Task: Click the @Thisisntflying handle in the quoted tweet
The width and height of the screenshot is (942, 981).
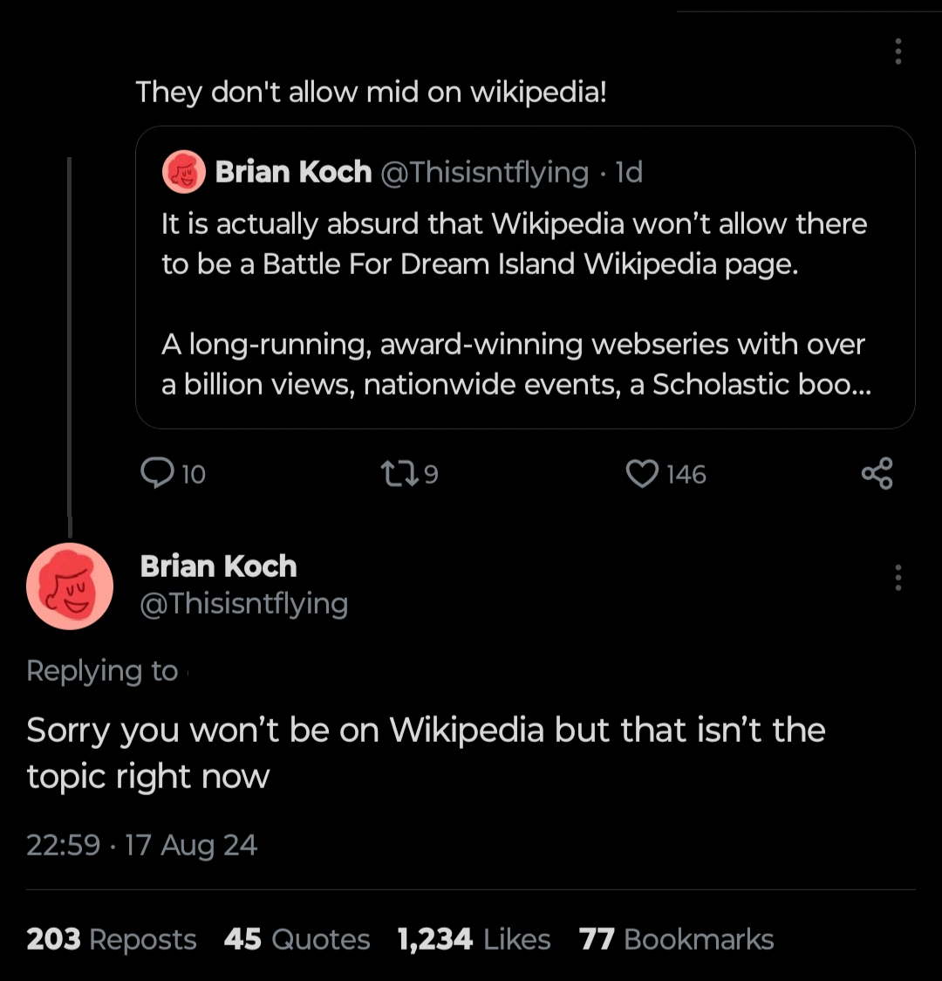Action: 485,172
